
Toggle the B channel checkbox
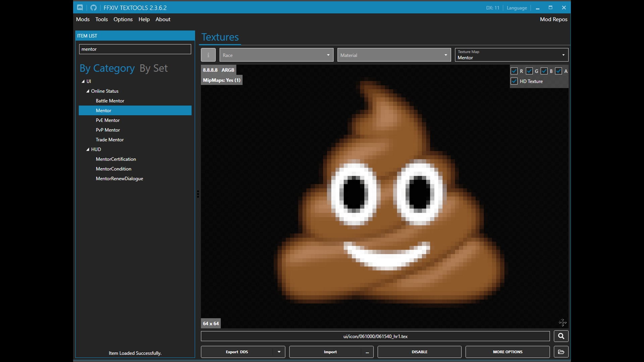544,71
